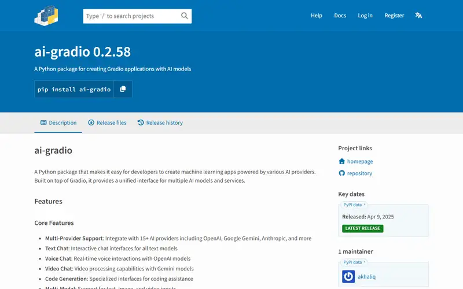
Task: Click the Video Chat bullet
Action: [x=119, y=269]
